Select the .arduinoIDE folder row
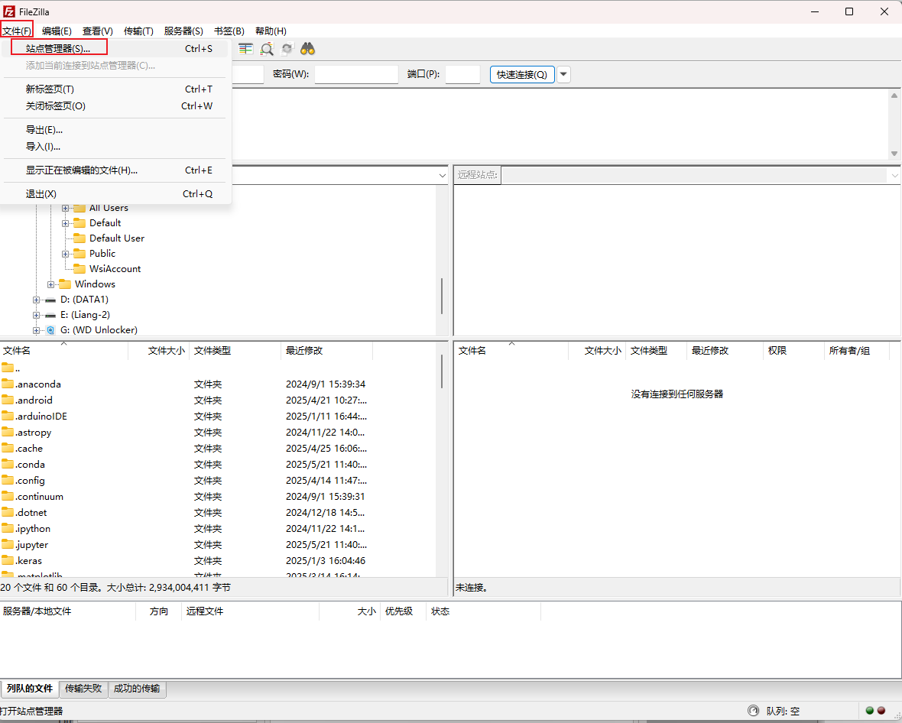Image resolution: width=902 pixels, height=723 pixels. pos(219,416)
